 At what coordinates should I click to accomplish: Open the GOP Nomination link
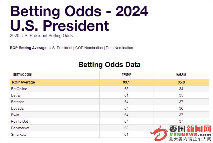coord(89,48)
